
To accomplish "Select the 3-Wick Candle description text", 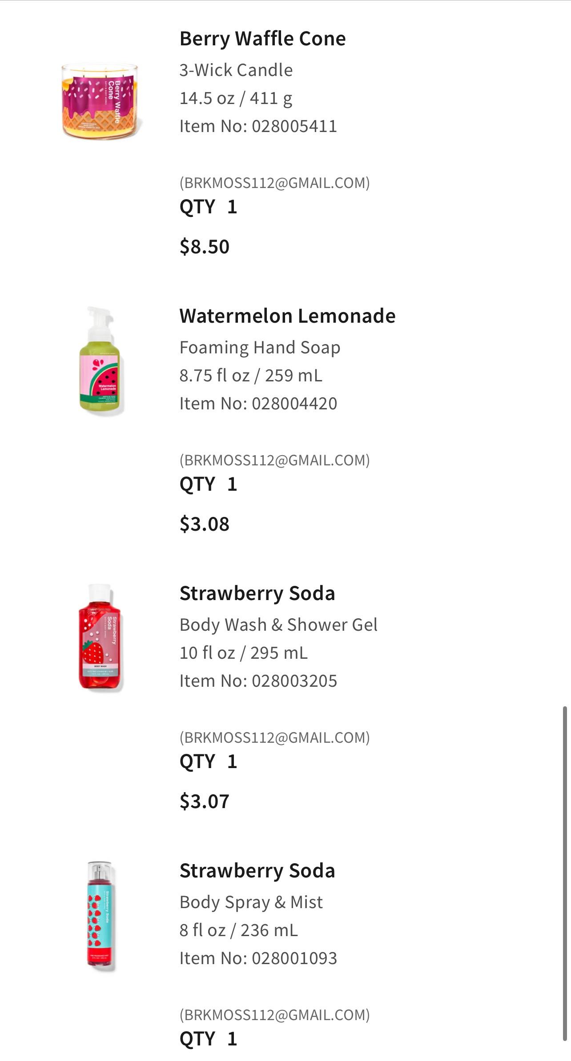I will tap(236, 70).
